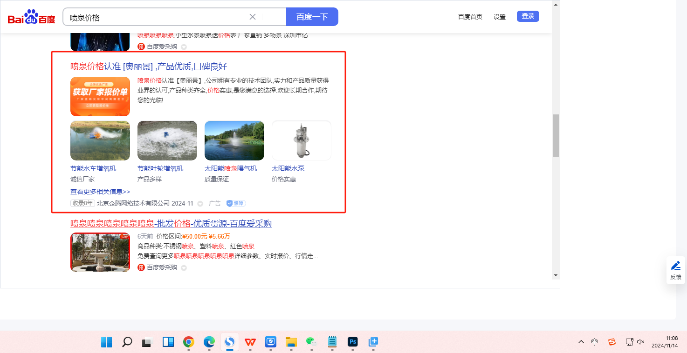Launch Google Chrome from taskbar
Image resolution: width=687 pixels, height=353 pixels.
[x=188, y=342]
